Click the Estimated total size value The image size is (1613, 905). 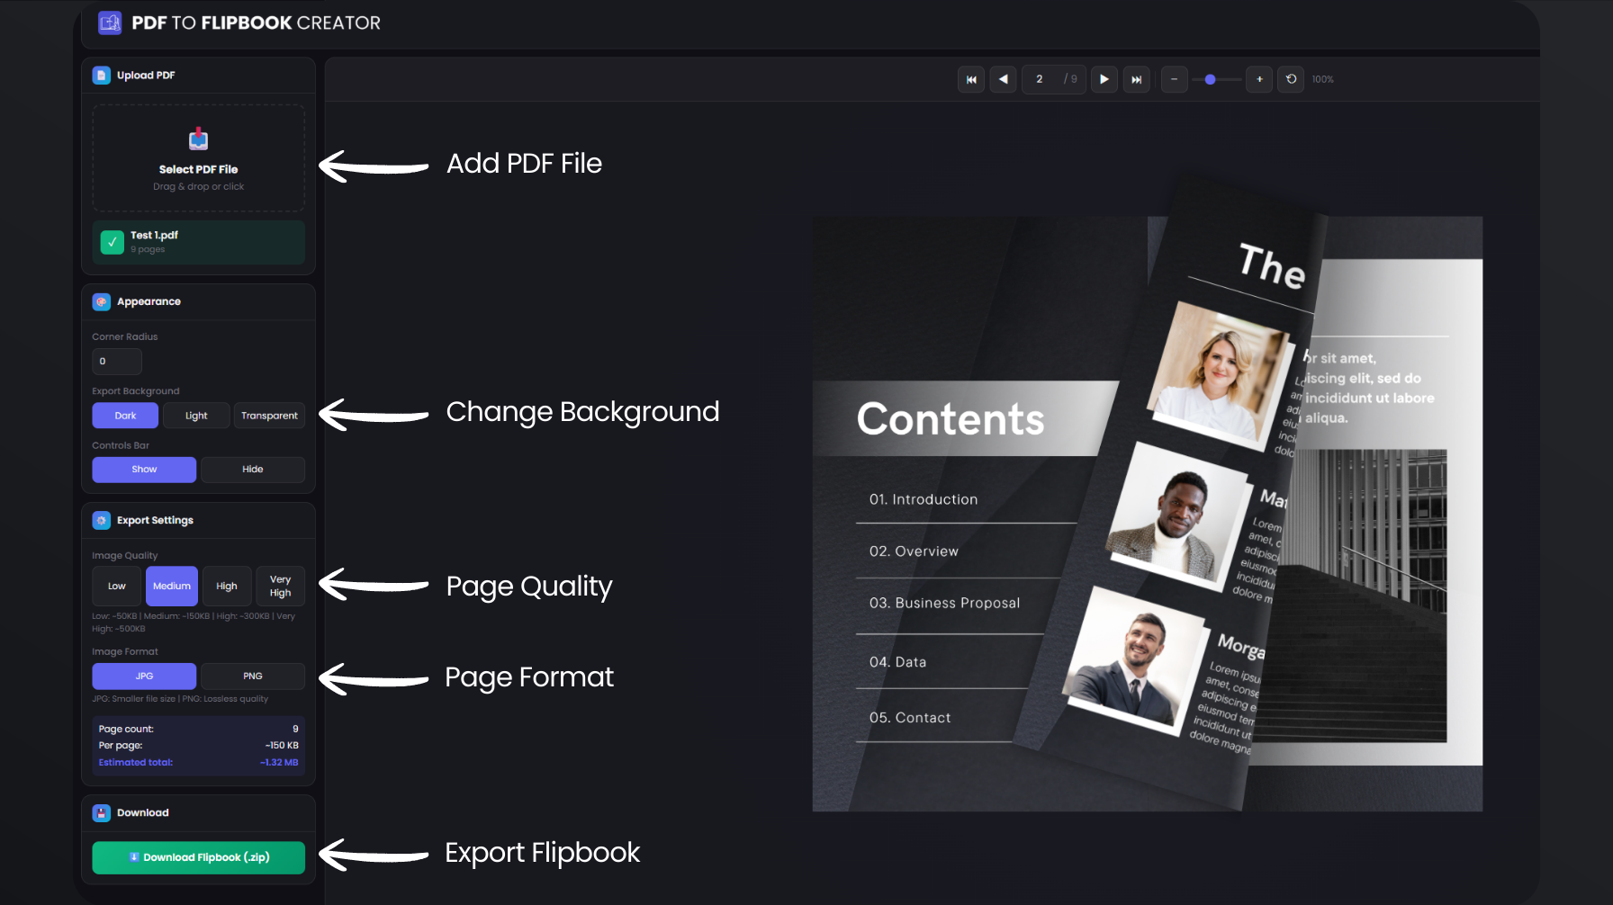279,763
